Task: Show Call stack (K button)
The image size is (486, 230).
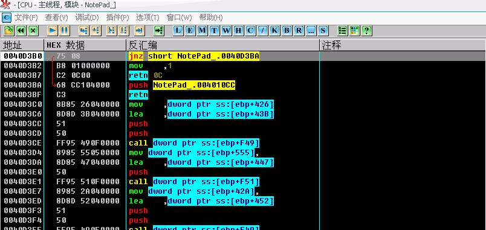Action: tap(274, 30)
